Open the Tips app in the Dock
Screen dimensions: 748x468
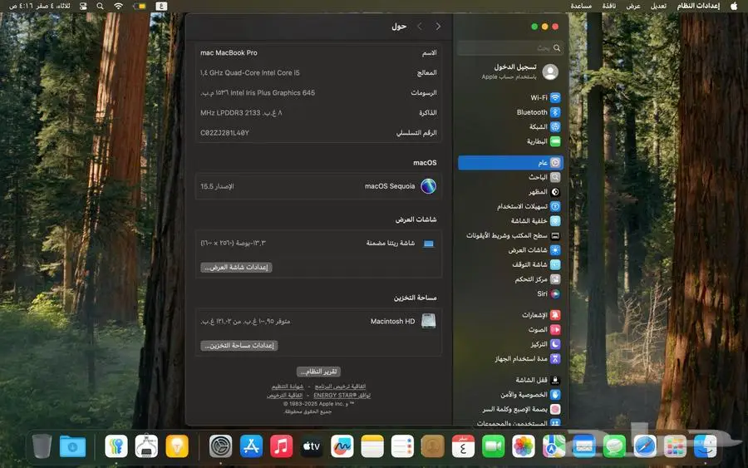click(x=177, y=446)
